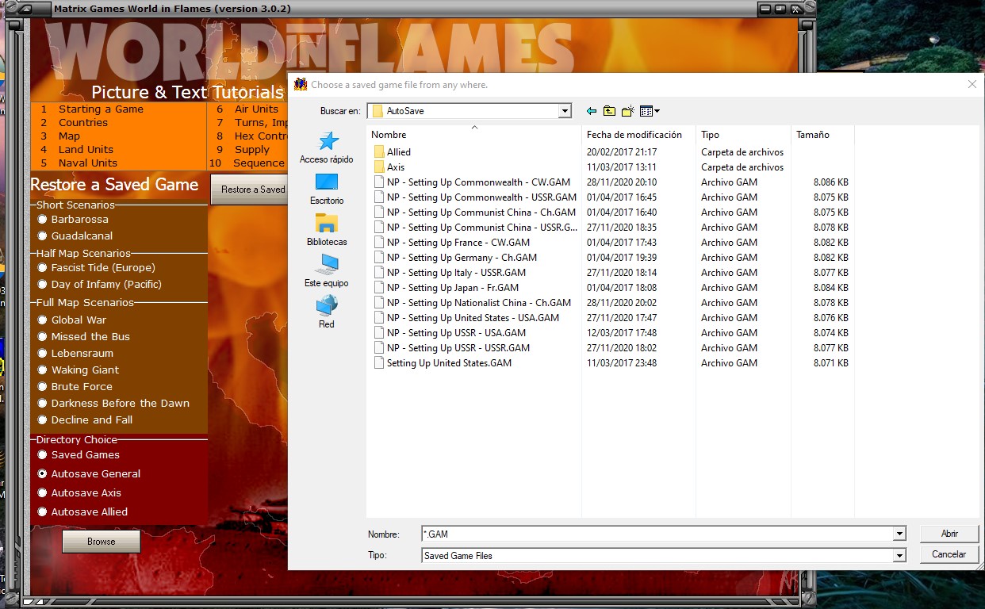Open Bibliotecas in sidebar
Image resolution: width=985 pixels, height=609 pixels.
coord(327,230)
